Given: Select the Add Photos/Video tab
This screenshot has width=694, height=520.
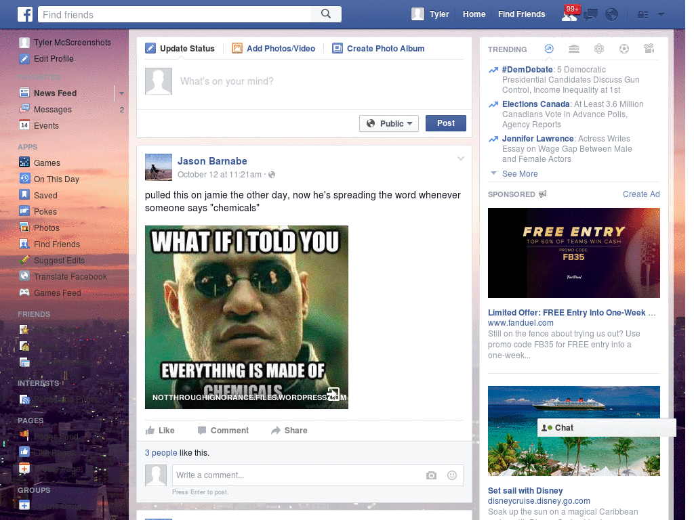Looking at the screenshot, I should point(274,48).
